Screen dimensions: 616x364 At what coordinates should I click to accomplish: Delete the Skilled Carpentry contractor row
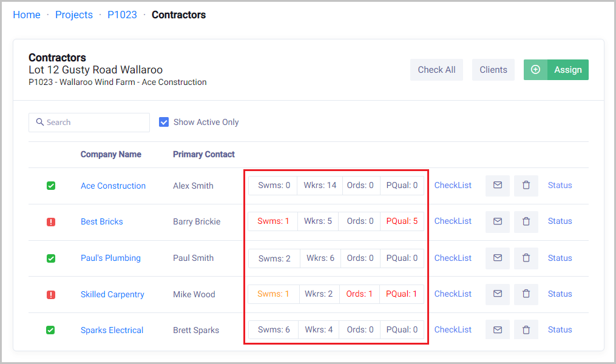click(526, 294)
